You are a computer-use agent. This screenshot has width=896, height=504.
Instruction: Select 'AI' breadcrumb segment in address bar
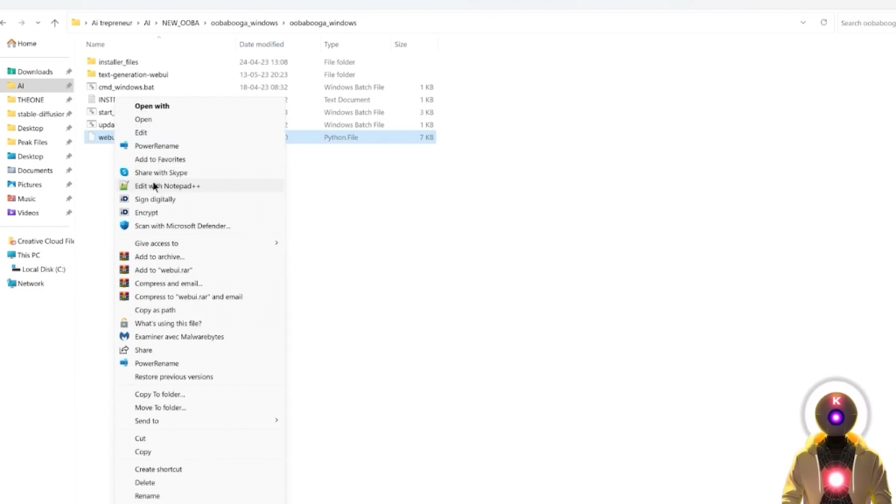(x=147, y=23)
